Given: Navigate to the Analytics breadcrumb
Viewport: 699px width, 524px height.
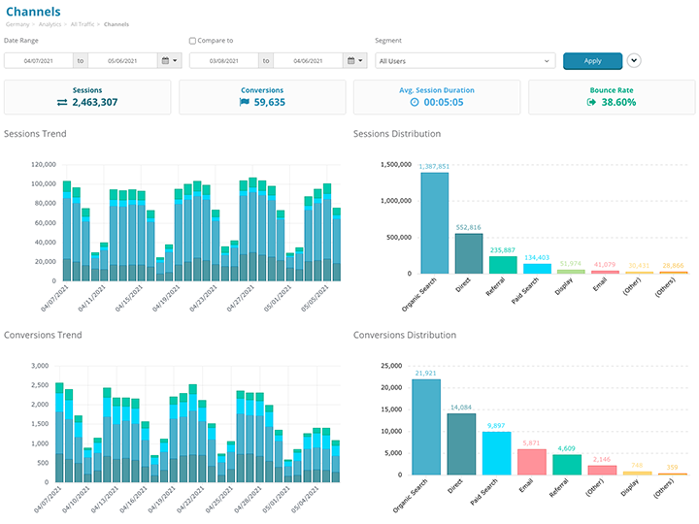Looking at the screenshot, I should (x=49, y=24).
